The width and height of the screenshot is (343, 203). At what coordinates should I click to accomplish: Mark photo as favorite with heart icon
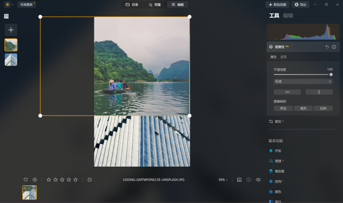pos(26,180)
